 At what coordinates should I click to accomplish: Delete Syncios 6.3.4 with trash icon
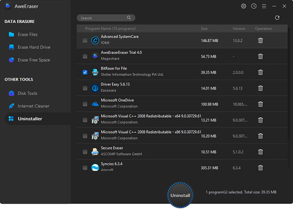260,167
